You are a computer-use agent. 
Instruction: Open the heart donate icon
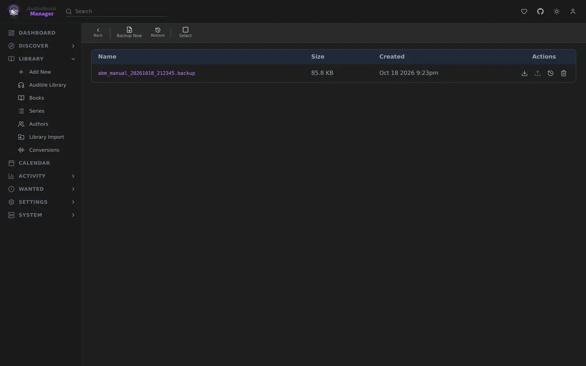[x=524, y=11]
